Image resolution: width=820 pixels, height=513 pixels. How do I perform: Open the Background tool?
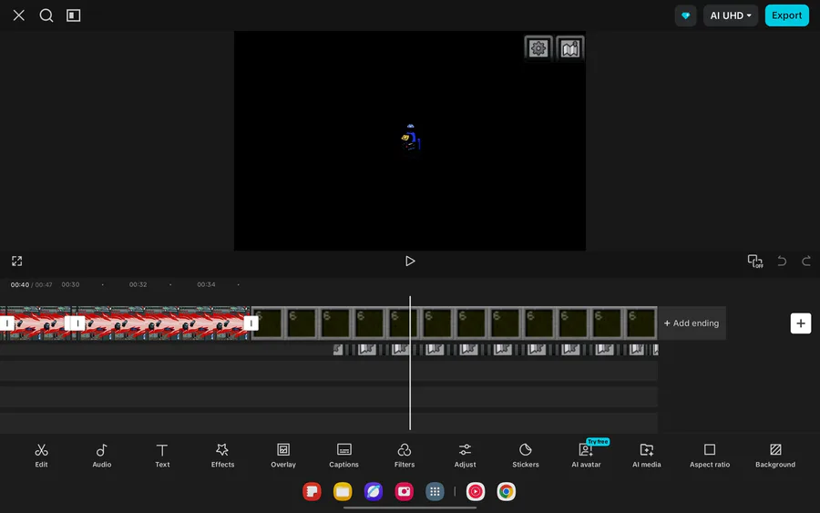click(x=775, y=456)
